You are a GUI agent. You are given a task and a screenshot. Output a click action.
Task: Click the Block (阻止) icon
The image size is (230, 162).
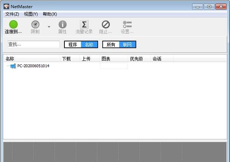pos(106,25)
